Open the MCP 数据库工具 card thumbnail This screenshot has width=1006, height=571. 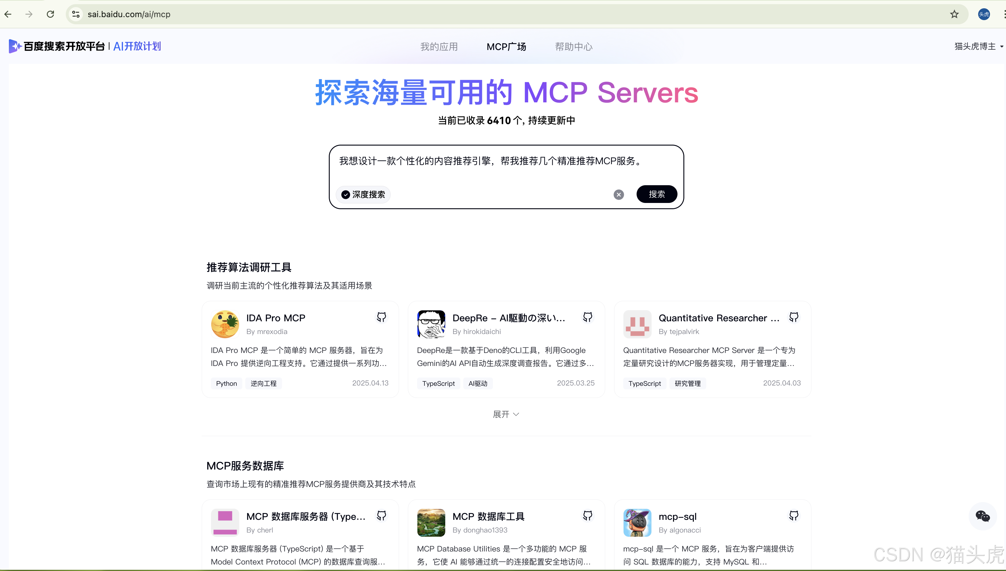(431, 522)
